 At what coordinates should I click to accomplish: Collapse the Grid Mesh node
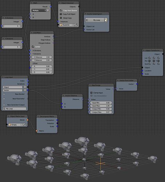(32, 33)
